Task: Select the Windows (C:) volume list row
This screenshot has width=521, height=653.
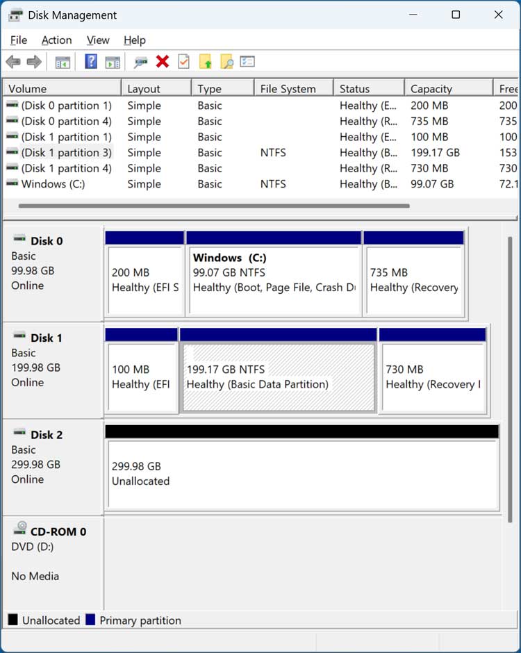Action: (x=260, y=184)
